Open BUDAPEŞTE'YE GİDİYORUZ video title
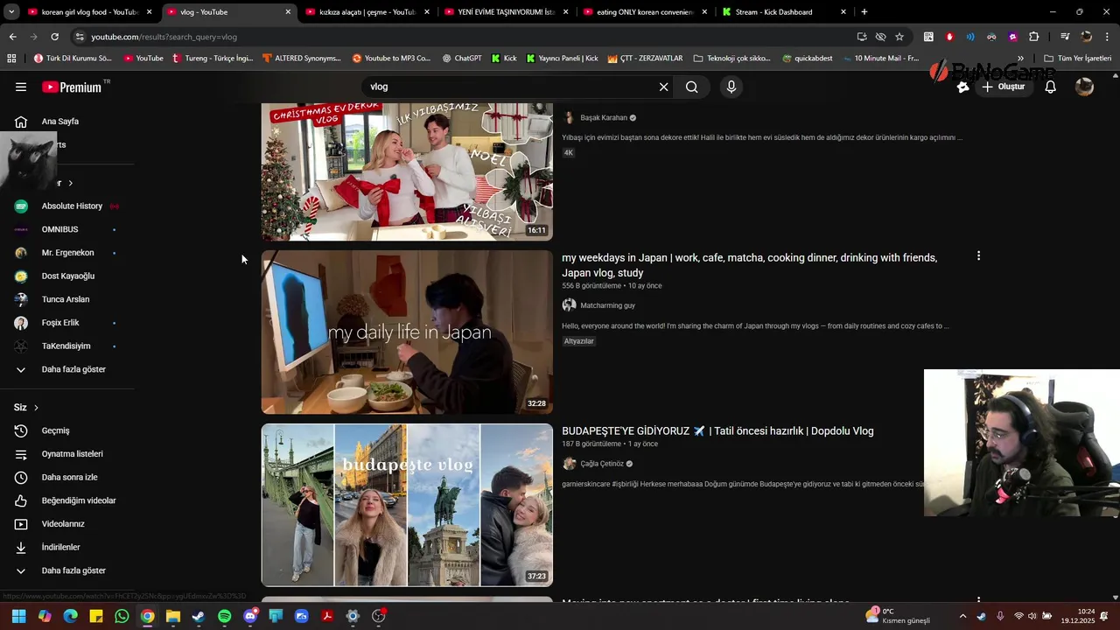 click(x=717, y=430)
